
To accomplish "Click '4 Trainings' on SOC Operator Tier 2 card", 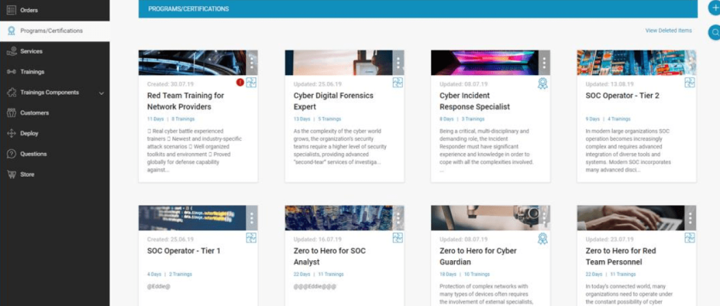I will click(x=619, y=119).
